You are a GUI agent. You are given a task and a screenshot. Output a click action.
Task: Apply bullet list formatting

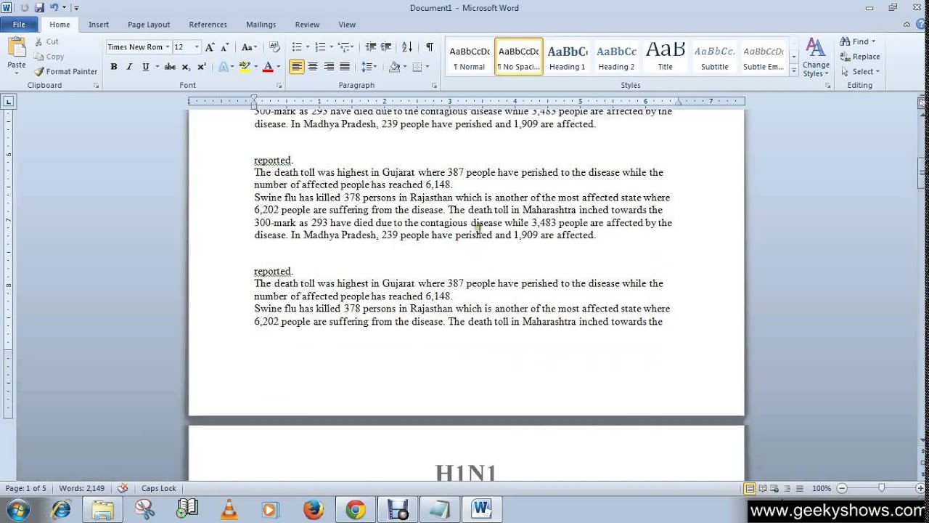tap(296, 47)
